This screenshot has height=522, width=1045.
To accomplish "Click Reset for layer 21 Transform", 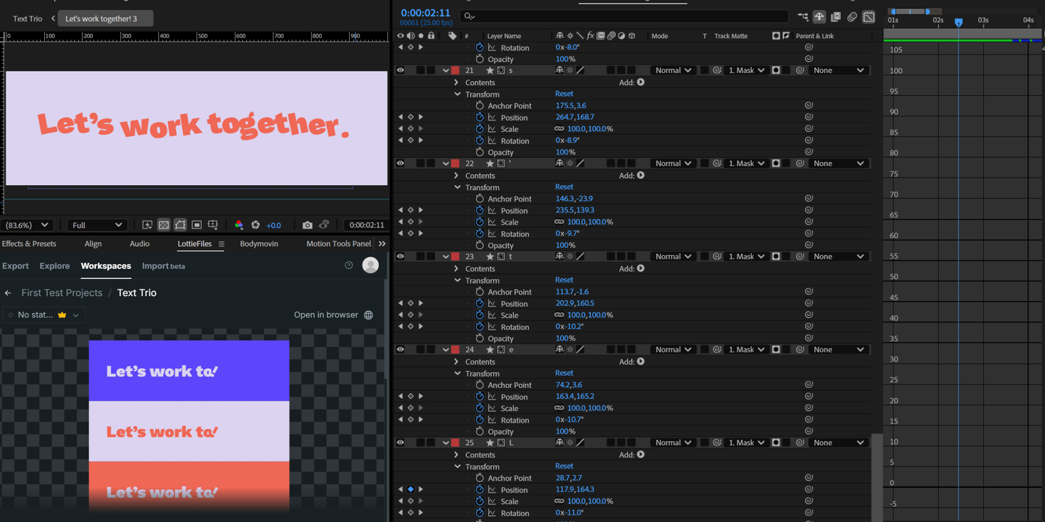I will (564, 93).
